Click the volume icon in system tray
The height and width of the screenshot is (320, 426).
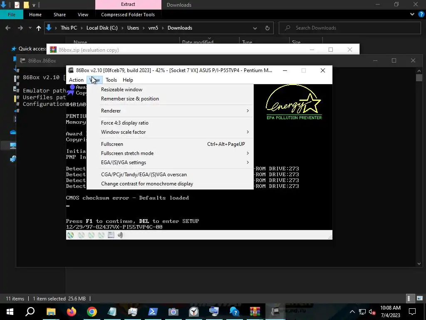click(x=372, y=312)
